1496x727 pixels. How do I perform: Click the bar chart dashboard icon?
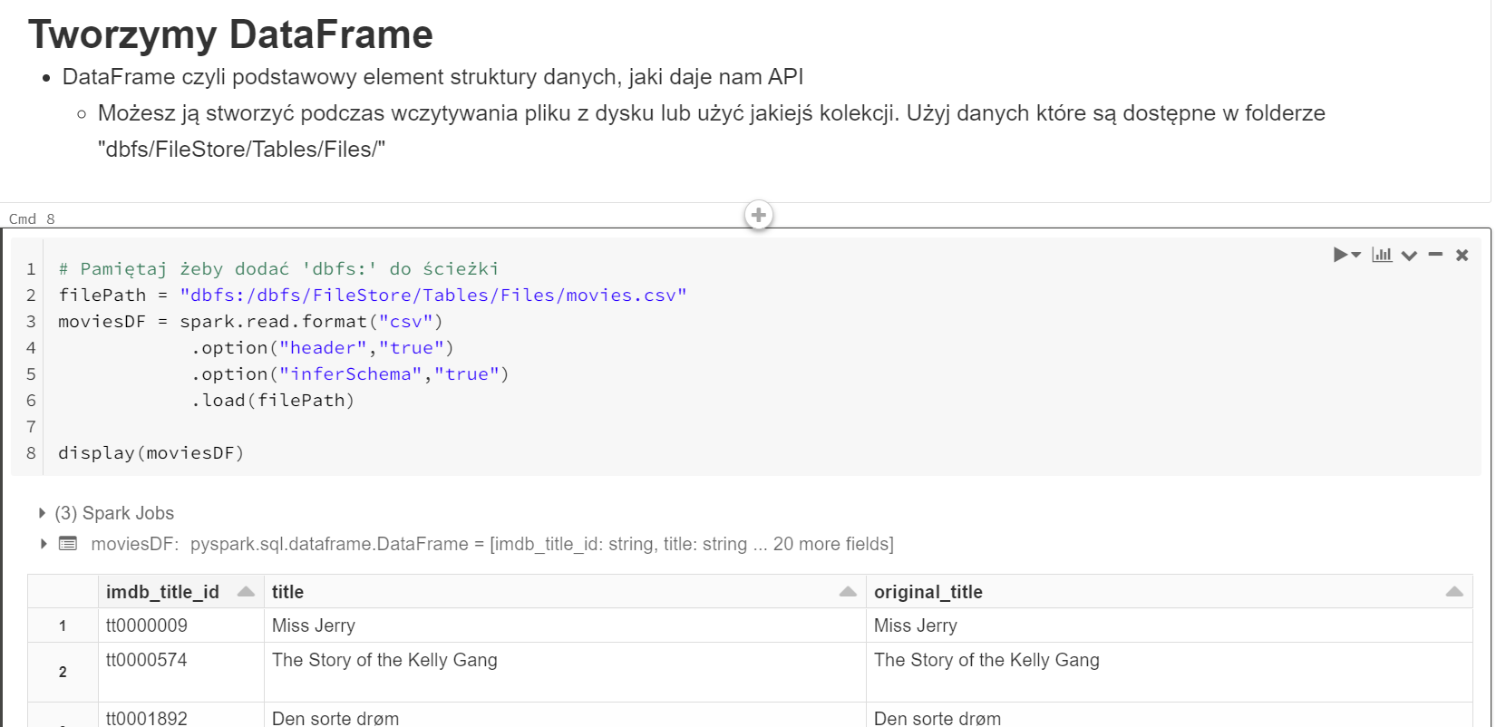(x=1382, y=255)
